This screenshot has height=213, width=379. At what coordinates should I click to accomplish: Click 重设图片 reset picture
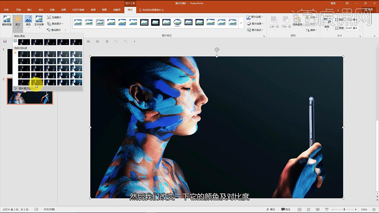(x=54, y=30)
